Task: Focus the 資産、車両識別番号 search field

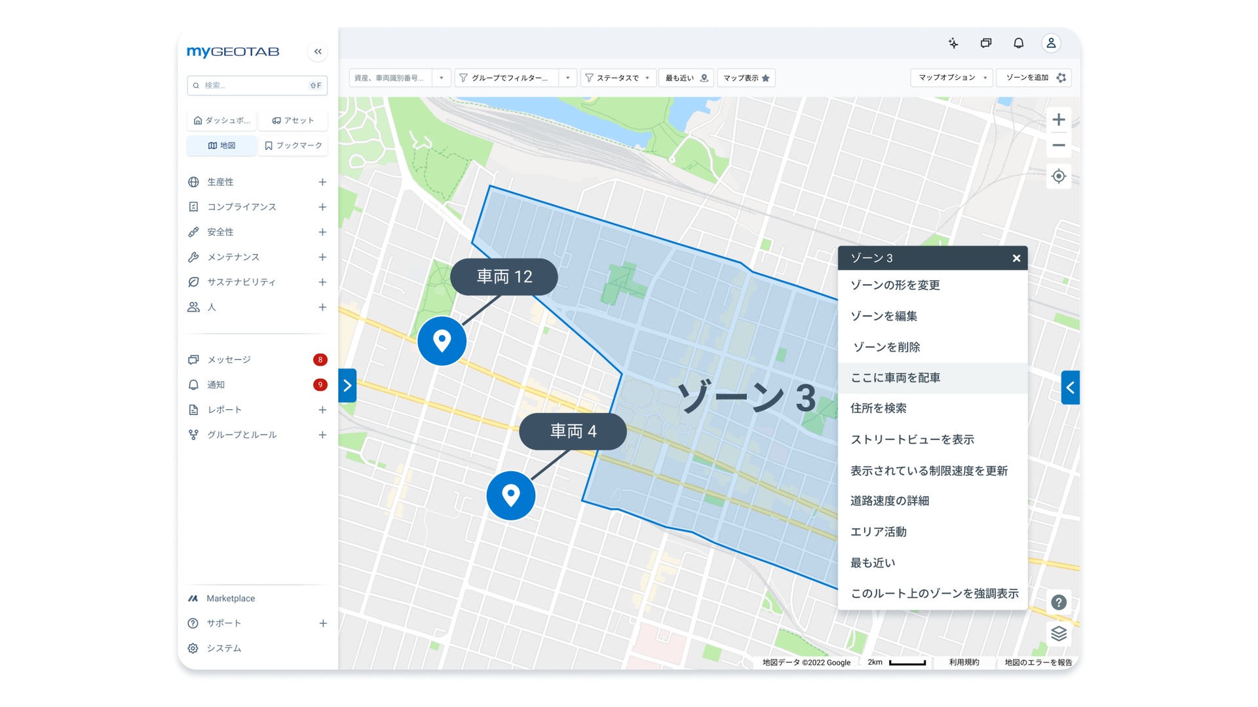Action: point(391,78)
